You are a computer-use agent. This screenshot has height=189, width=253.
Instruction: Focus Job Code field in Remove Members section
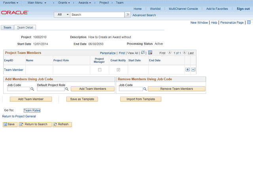(131, 89)
